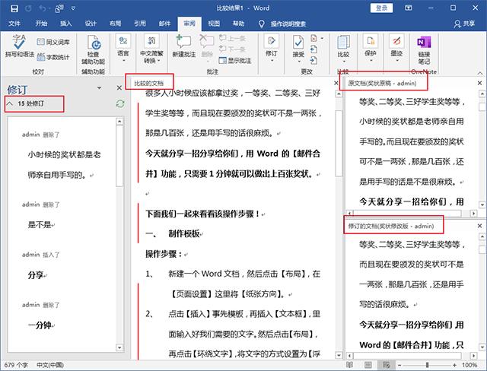
Task: Click the refresh revisions icon
Action: pos(120,103)
